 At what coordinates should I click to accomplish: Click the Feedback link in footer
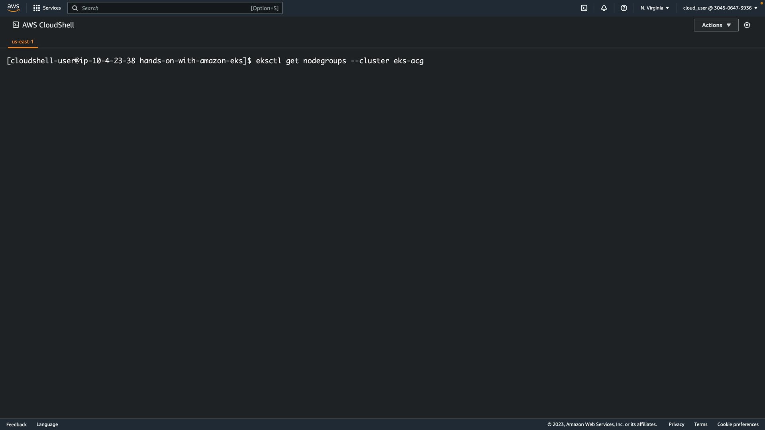[16, 424]
